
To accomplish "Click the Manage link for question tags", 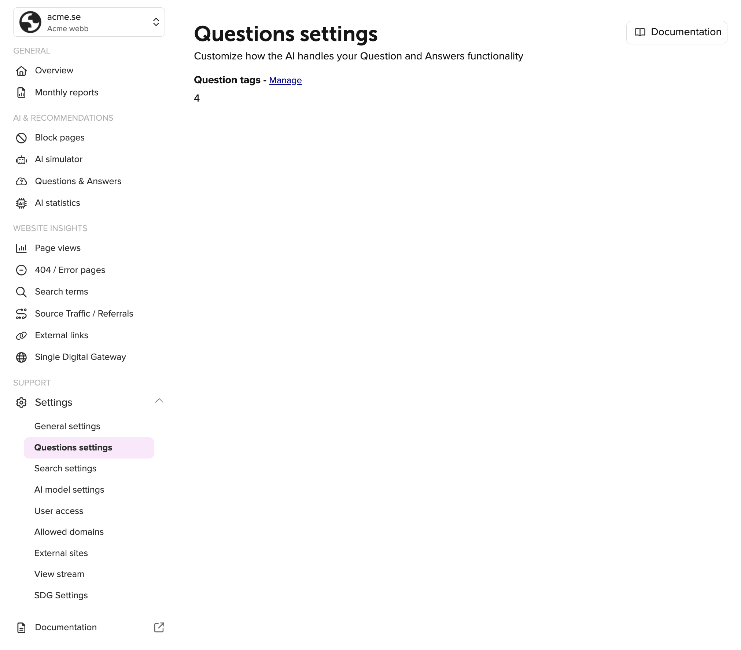I will [285, 80].
